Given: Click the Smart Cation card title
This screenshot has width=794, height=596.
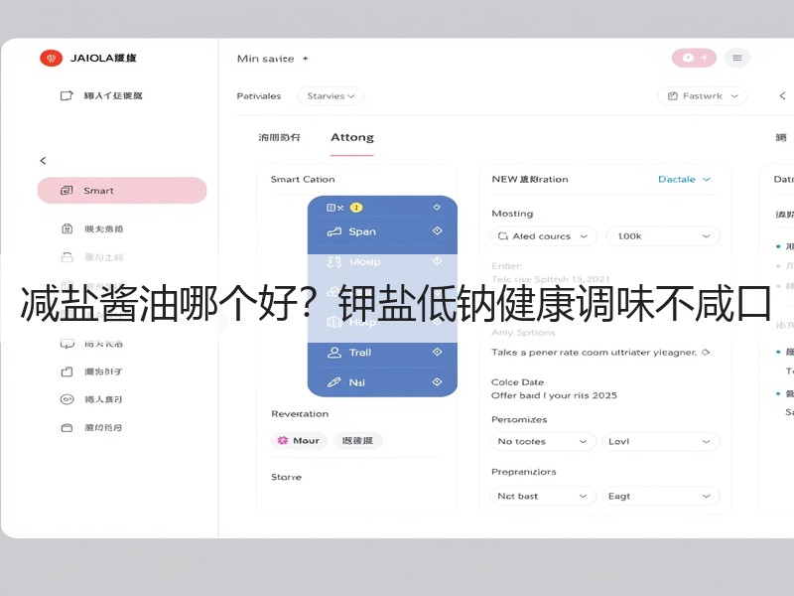Looking at the screenshot, I should coord(303,180).
